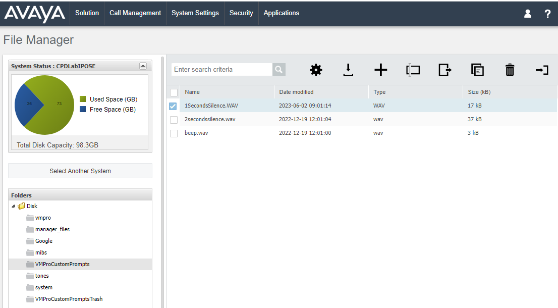Open the System Settings menu

tap(195, 13)
